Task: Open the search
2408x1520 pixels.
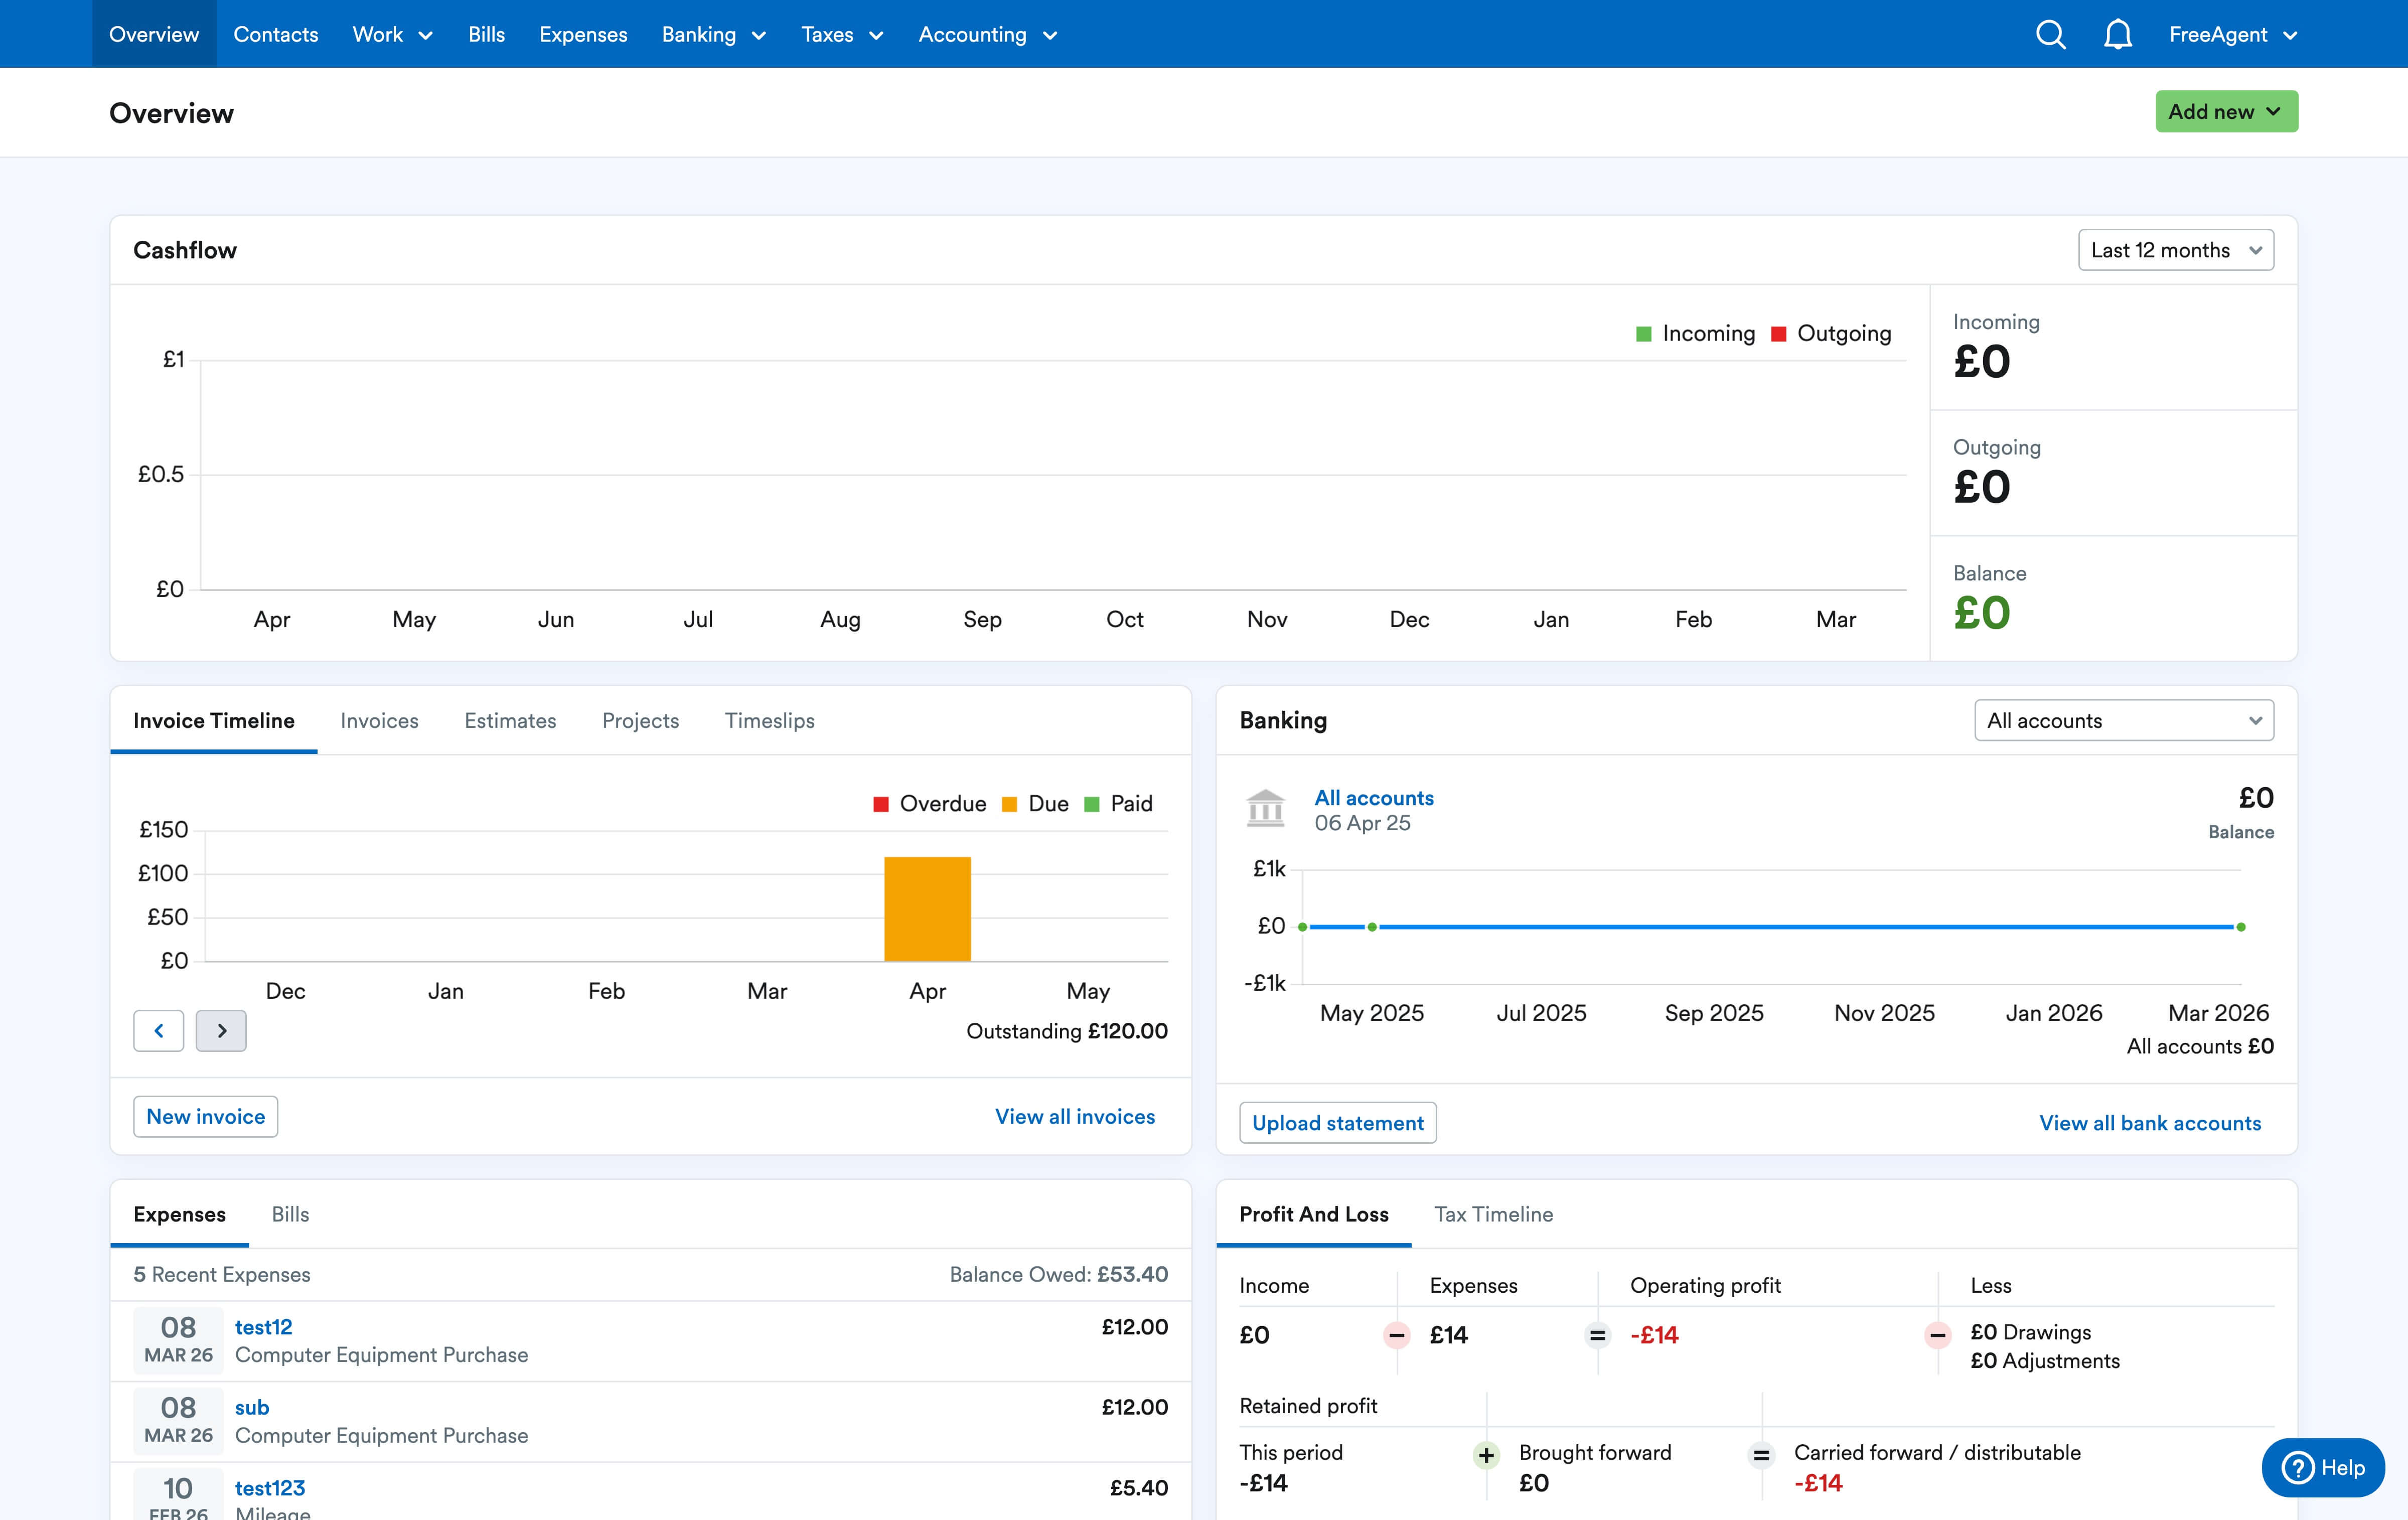Action: tap(2050, 34)
